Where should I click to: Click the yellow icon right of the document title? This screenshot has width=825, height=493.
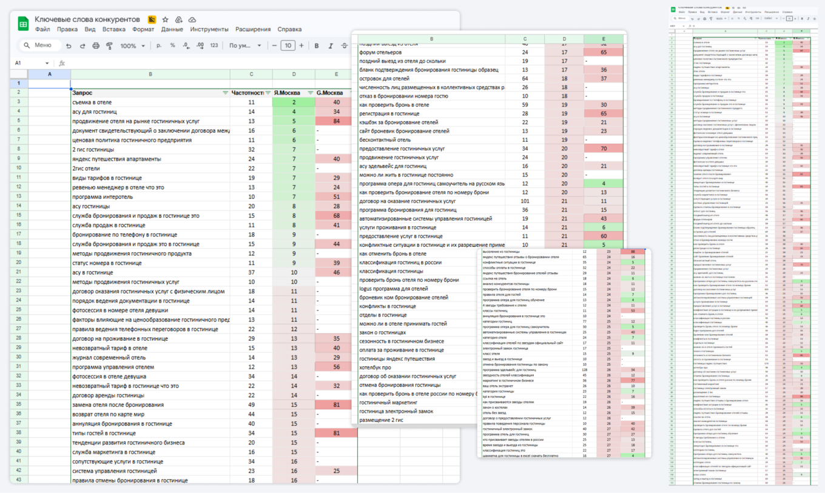point(152,20)
